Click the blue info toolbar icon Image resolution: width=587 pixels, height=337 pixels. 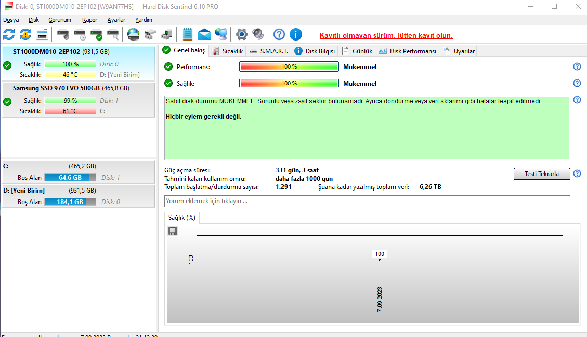[x=296, y=34]
